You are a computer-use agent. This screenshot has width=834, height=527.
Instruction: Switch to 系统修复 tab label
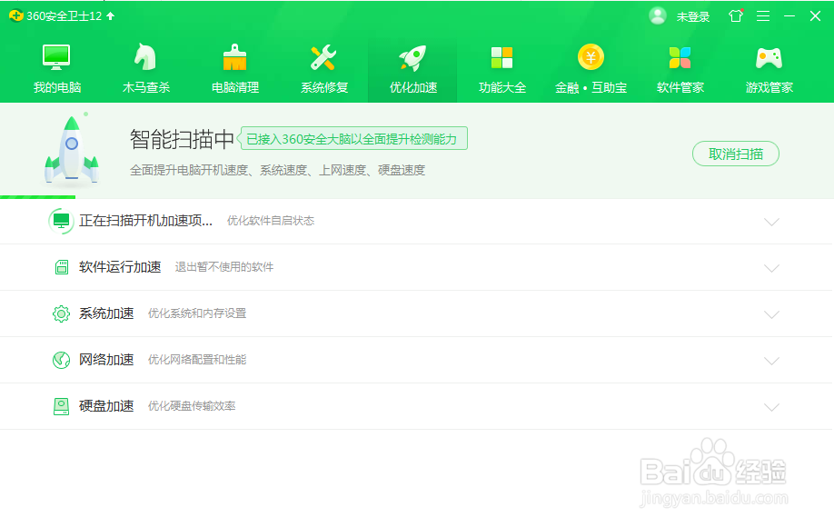tap(324, 87)
